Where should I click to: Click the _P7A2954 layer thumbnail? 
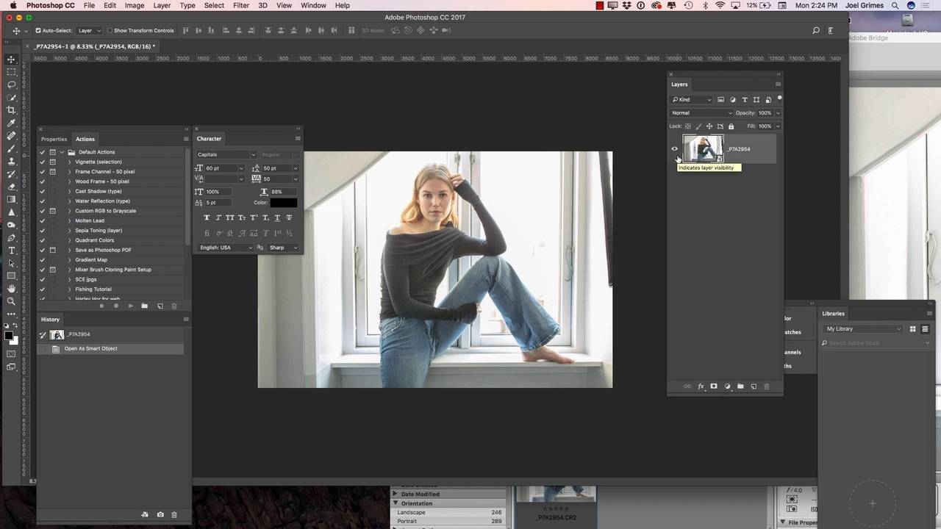704,149
